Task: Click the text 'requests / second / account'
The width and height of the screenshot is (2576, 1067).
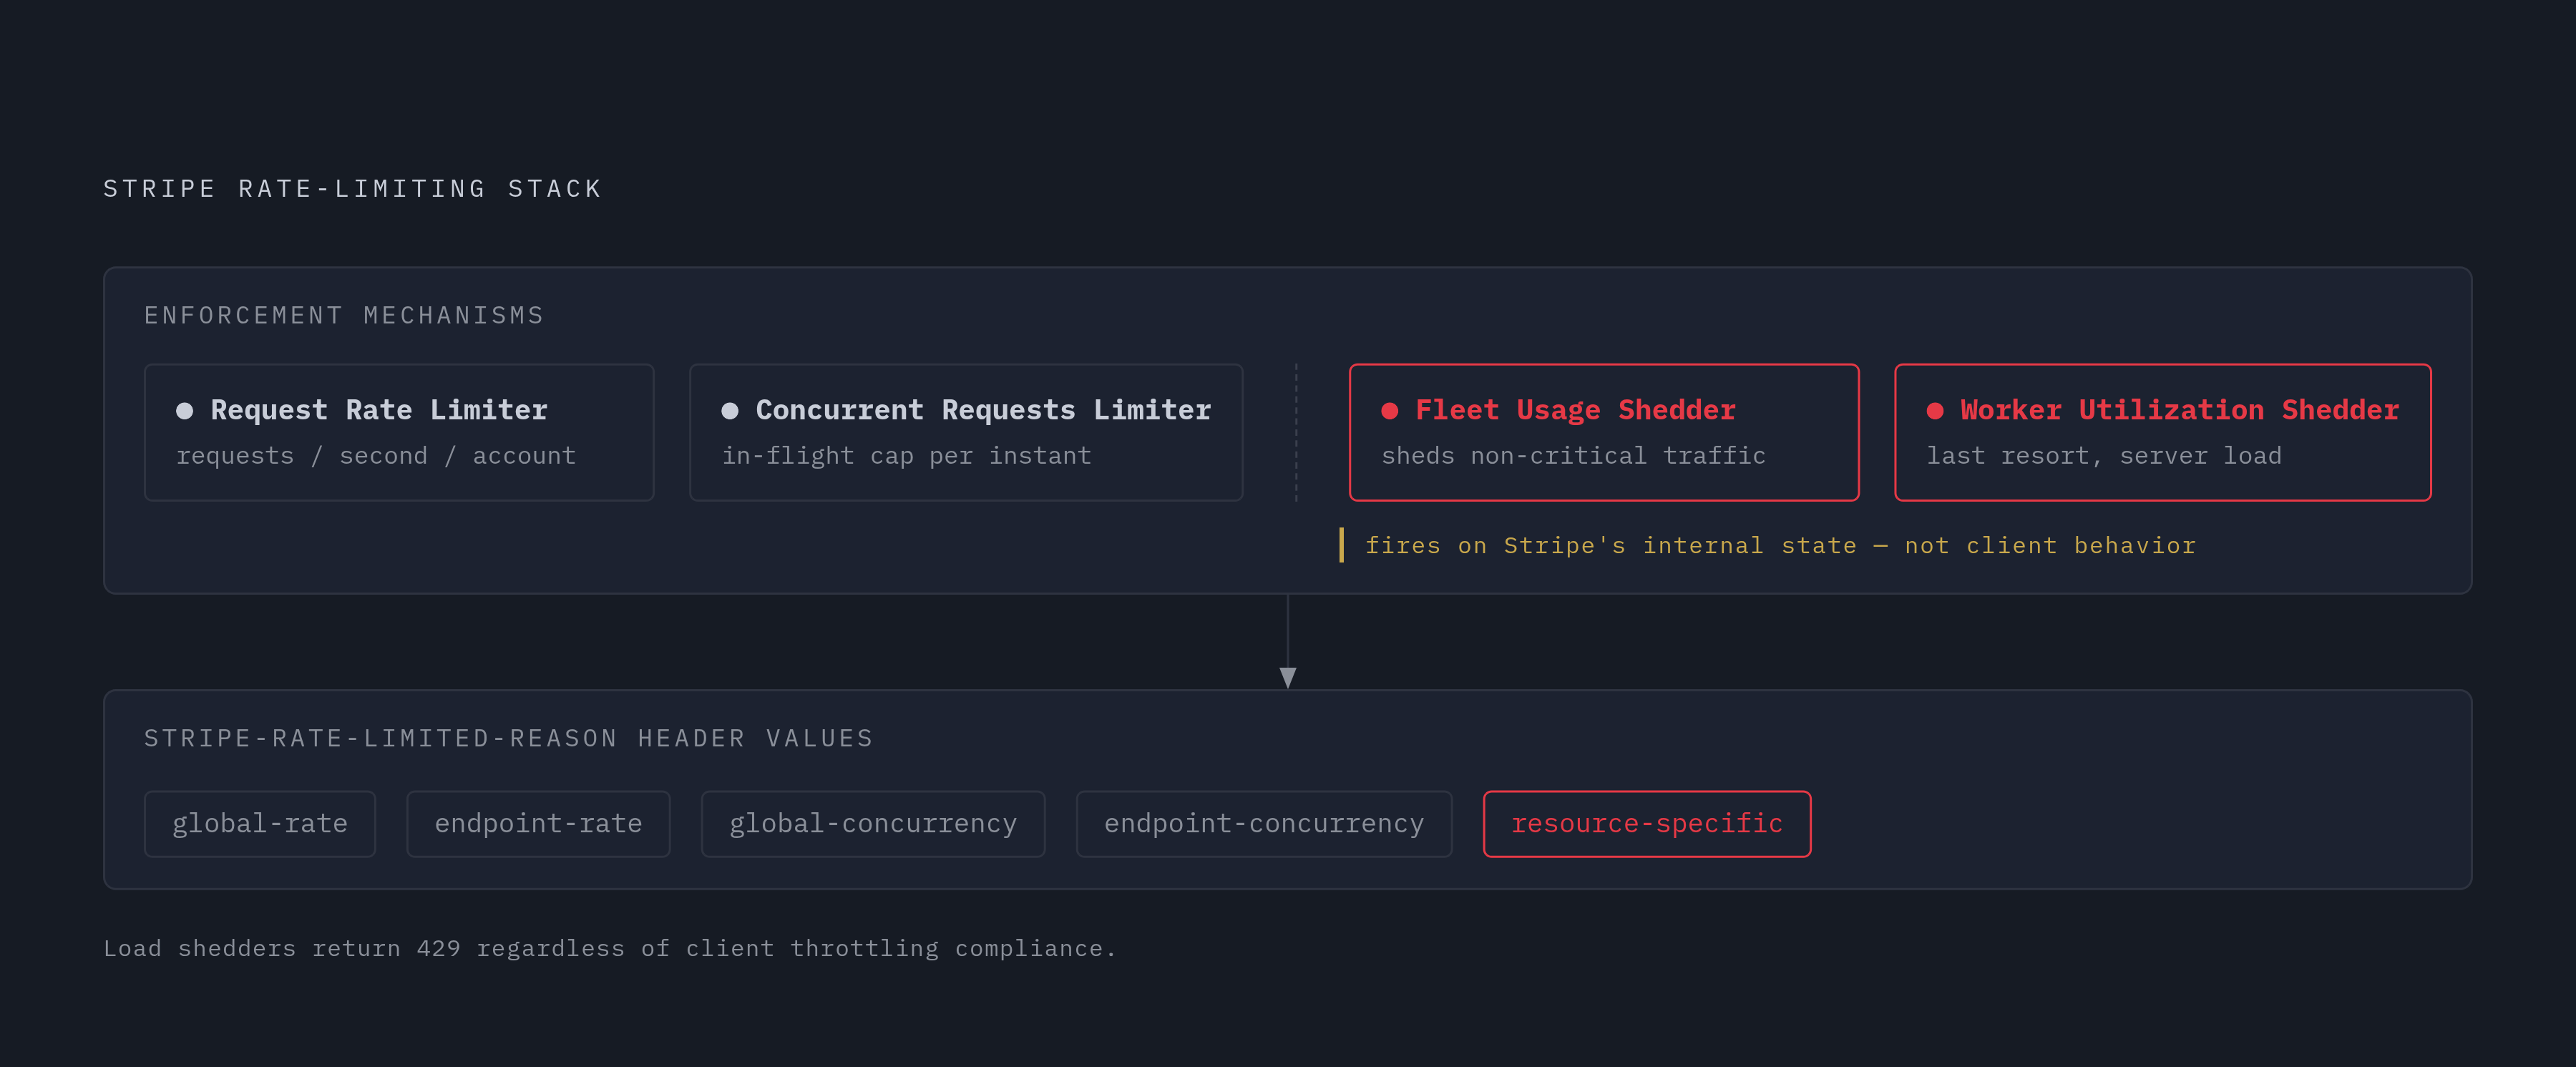Action: 376,456
